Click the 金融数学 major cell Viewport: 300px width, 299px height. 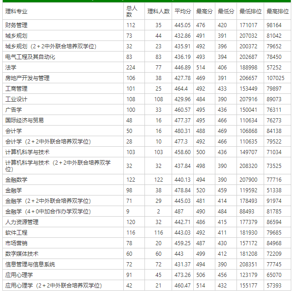[17, 180]
